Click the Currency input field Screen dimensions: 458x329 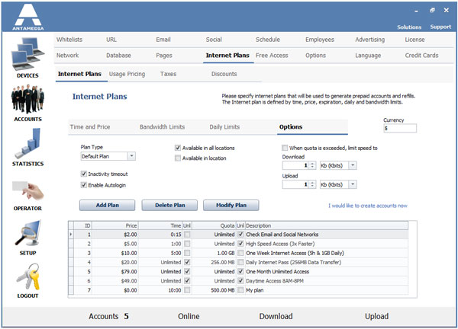pos(400,128)
